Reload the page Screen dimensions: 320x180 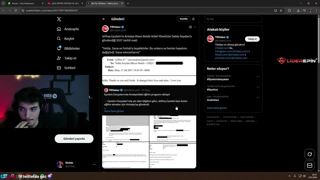15,10
